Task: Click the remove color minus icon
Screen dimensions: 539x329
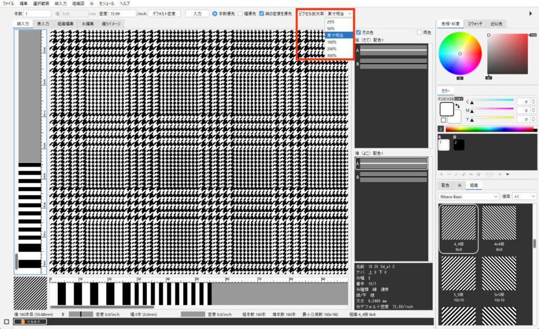Action: (x=449, y=174)
